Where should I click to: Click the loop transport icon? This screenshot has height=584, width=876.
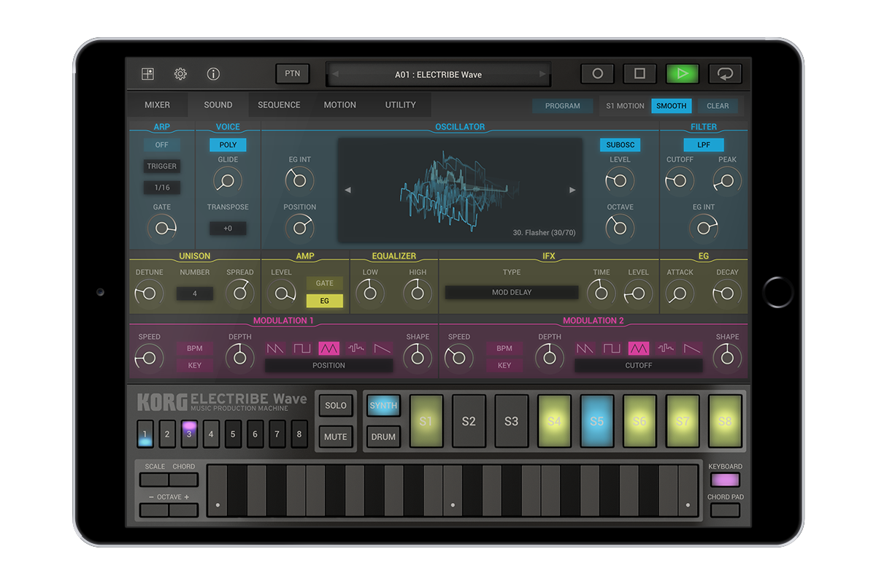click(x=726, y=74)
